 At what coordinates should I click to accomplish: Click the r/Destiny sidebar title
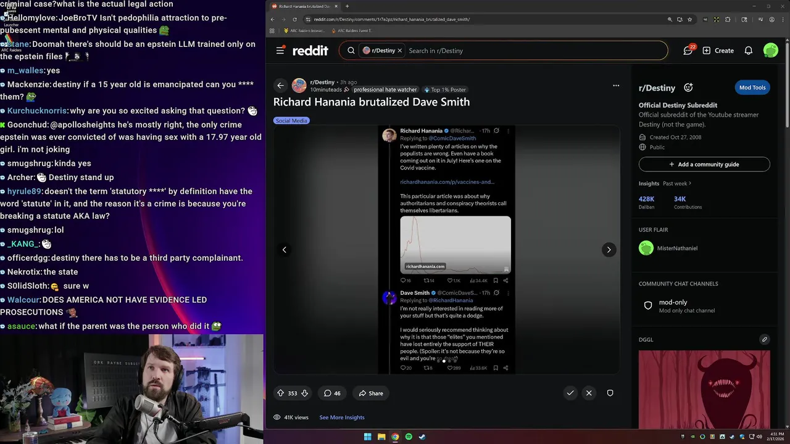[657, 88]
